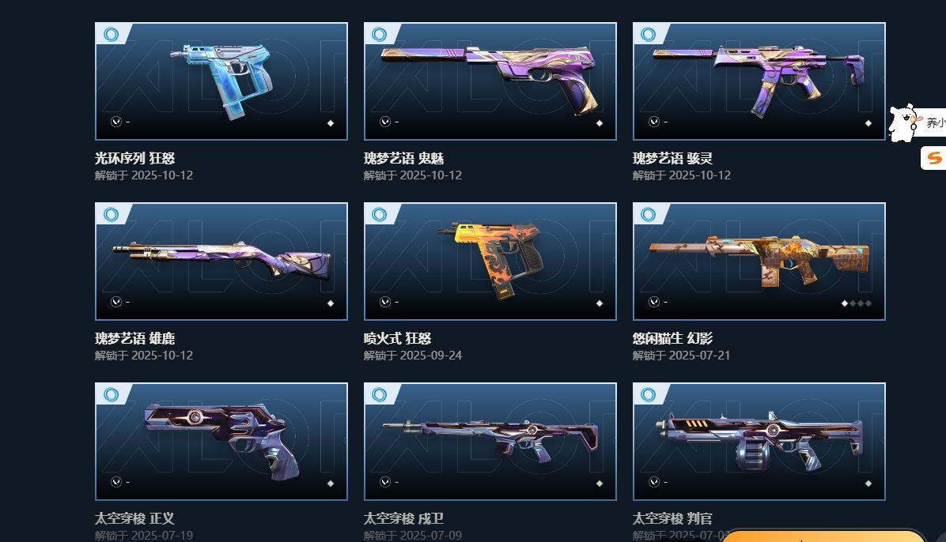The image size is (946, 542).
Task: Click the diamond level marker on 太空穿梭 判官
Action: 868,484
